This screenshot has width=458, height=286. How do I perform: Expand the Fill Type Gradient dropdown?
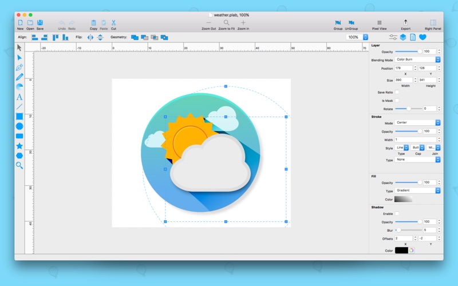click(417, 190)
